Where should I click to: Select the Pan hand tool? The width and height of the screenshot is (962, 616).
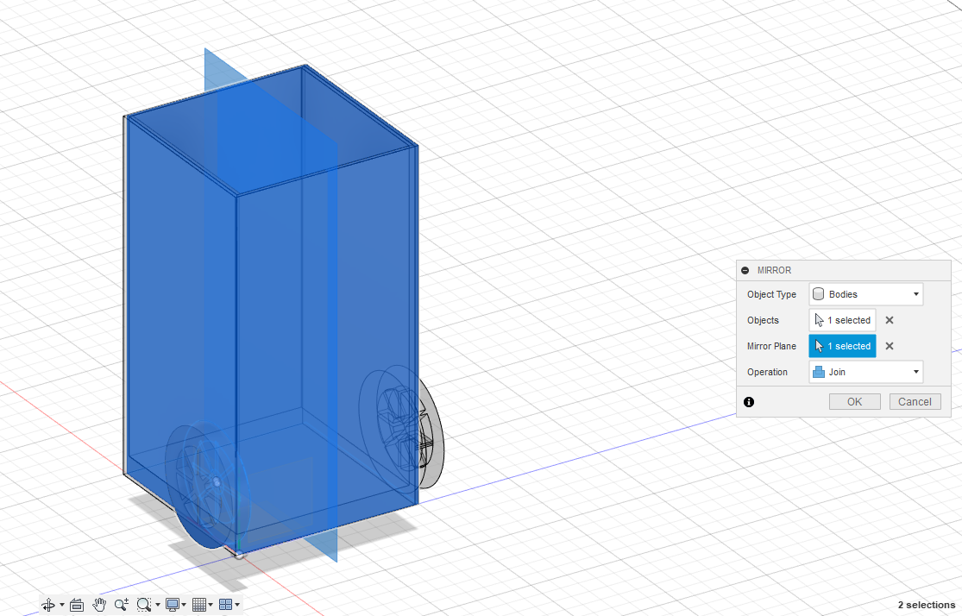(99, 605)
